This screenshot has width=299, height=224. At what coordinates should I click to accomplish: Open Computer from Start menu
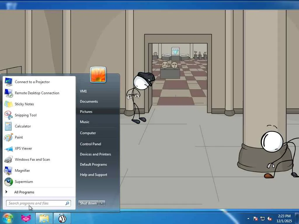point(88,133)
